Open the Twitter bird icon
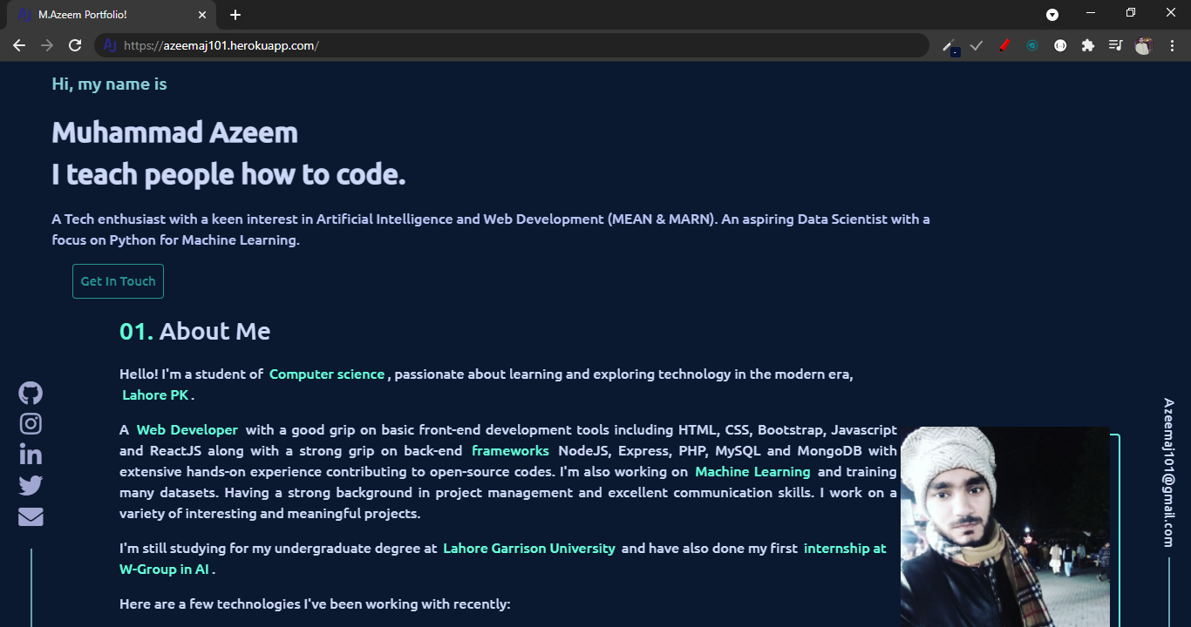This screenshot has height=627, width=1191. [x=31, y=486]
